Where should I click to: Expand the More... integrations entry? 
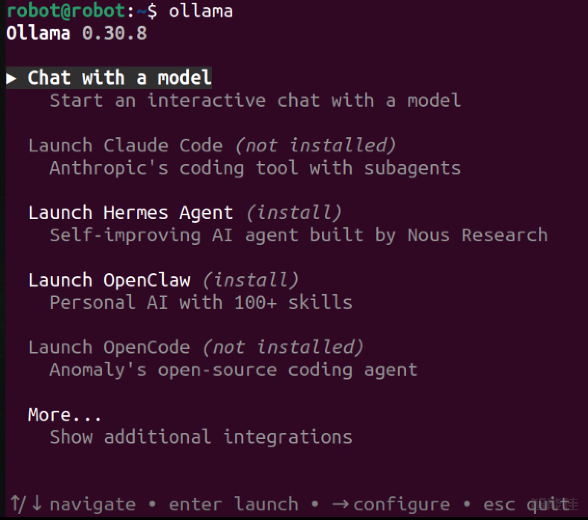(x=65, y=415)
